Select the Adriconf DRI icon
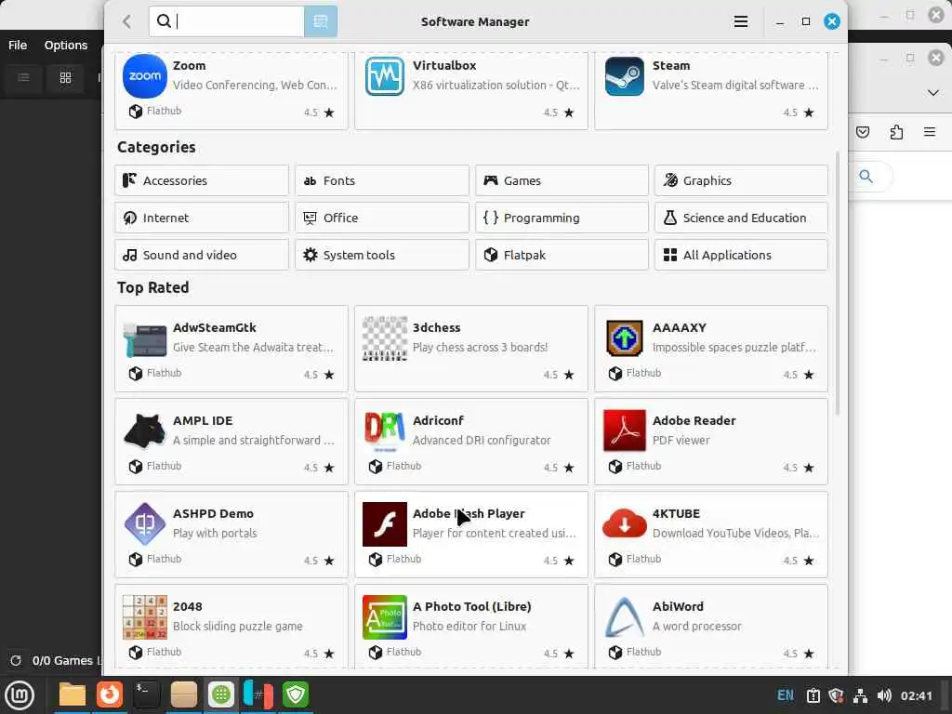Image resolution: width=952 pixels, height=714 pixels. (384, 430)
